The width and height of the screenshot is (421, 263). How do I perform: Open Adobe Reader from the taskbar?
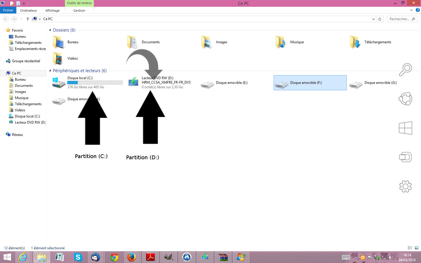coord(150,257)
